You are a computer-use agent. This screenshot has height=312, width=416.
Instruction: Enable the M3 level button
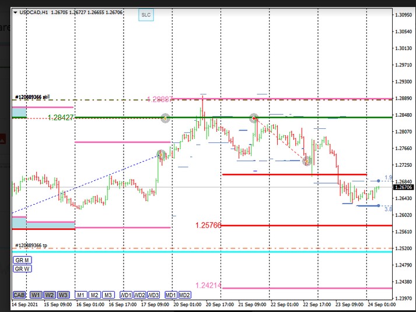[109, 295]
